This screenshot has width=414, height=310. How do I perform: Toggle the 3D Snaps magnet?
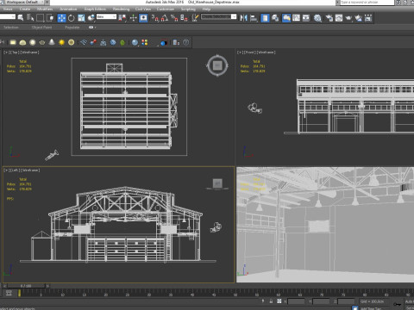coord(155,18)
